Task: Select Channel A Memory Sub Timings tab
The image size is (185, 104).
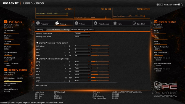Action: pyautogui.click(x=58, y=30)
